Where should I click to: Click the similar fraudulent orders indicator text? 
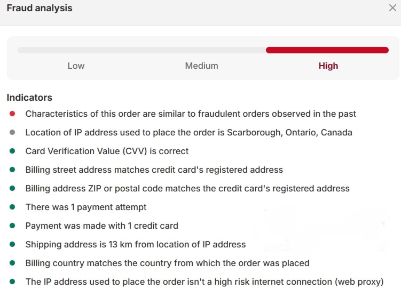pos(191,114)
